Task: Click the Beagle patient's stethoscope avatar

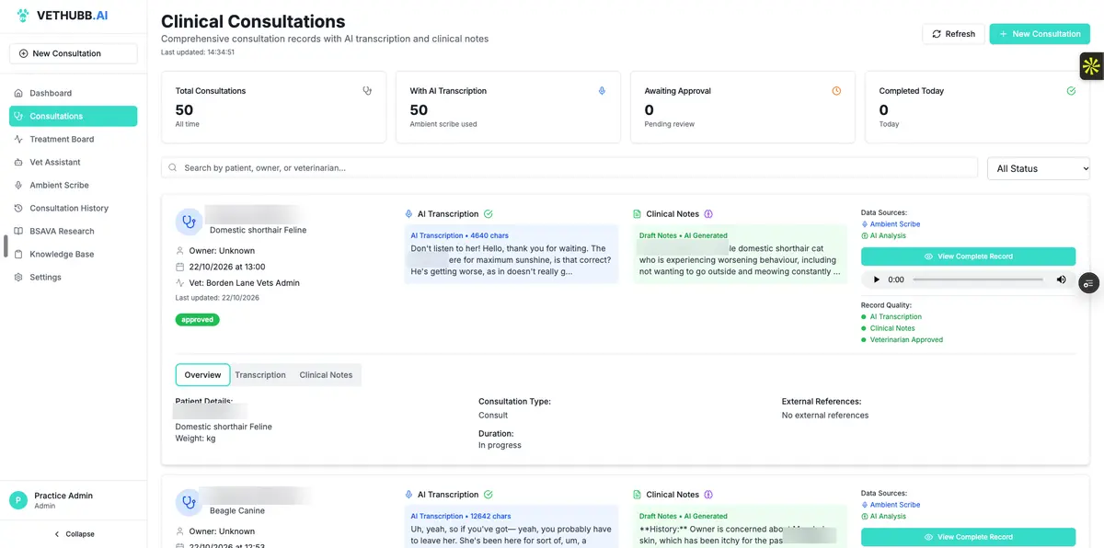Action: (190, 502)
